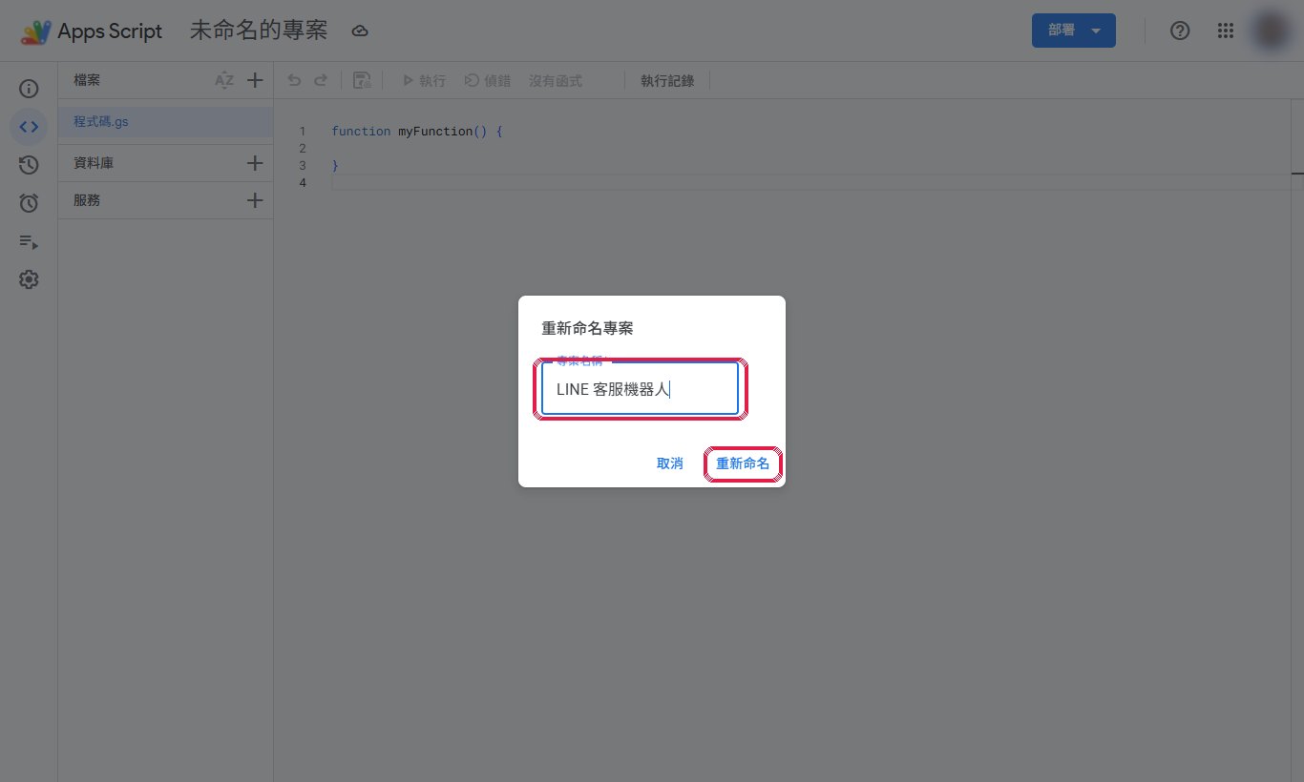Add a service using 服務 plus icon
This screenshot has height=782, width=1304.
[255, 200]
